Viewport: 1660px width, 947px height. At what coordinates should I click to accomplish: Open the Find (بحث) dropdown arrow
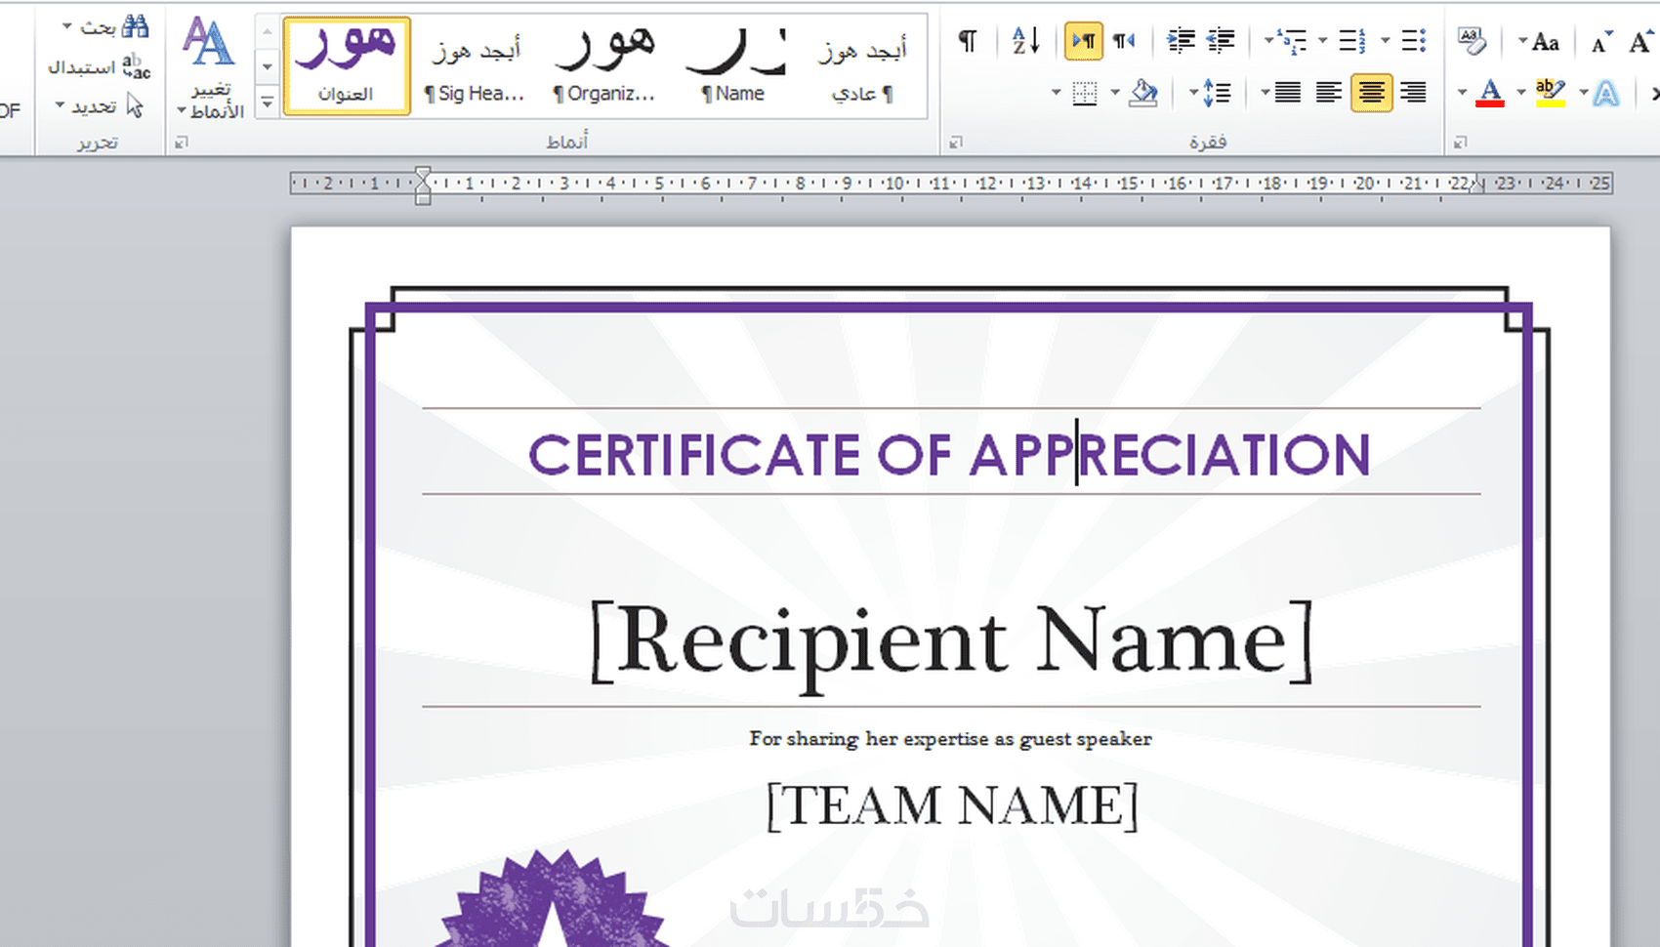pos(67,26)
